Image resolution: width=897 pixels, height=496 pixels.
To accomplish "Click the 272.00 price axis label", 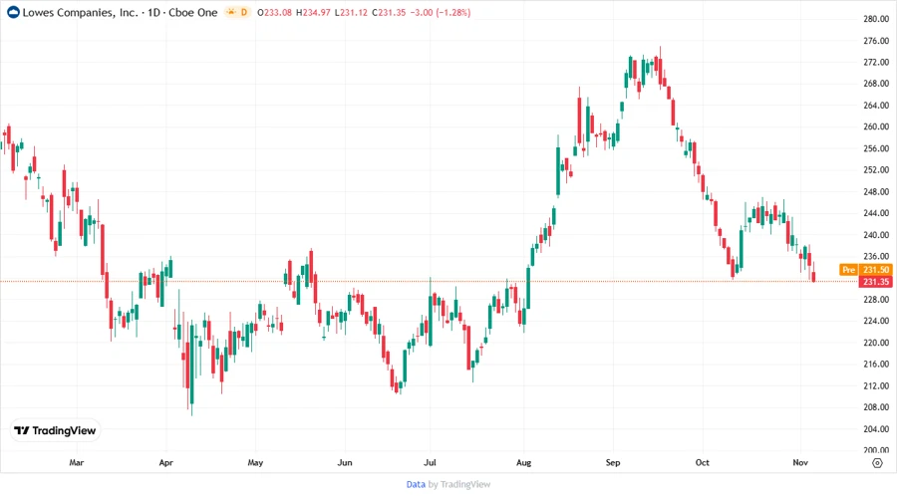I will click(x=876, y=62).
